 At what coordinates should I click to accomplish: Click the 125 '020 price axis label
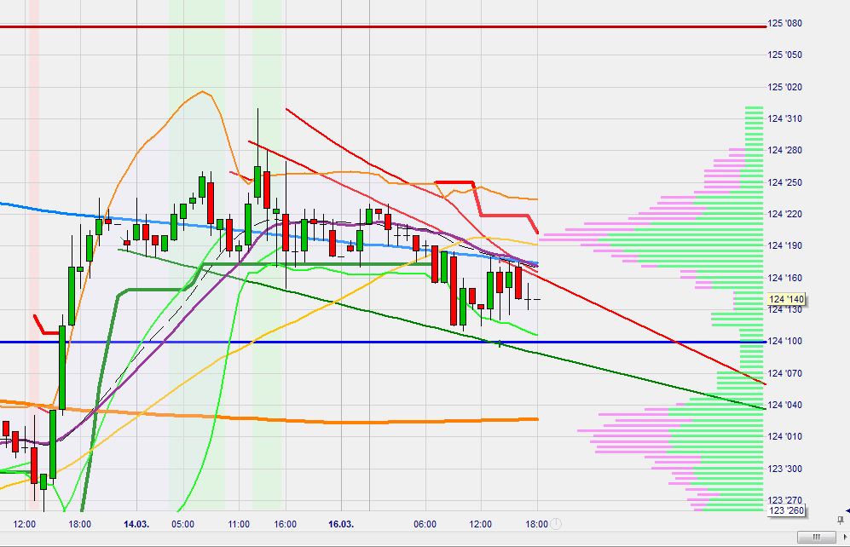point(784,87)
